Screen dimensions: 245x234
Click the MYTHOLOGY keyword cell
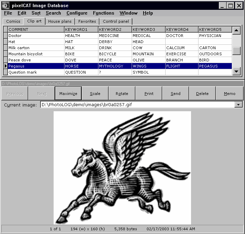115,66
